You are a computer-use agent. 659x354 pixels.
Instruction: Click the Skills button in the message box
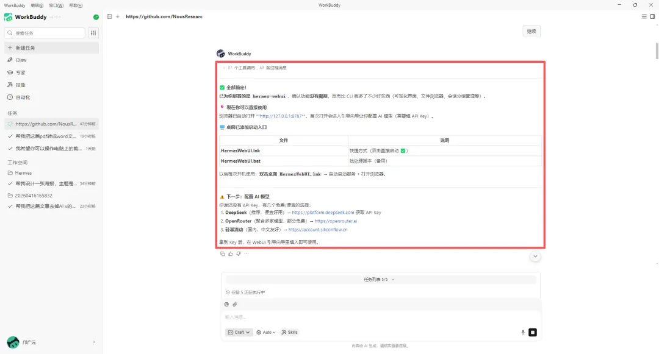click(290, 332)
